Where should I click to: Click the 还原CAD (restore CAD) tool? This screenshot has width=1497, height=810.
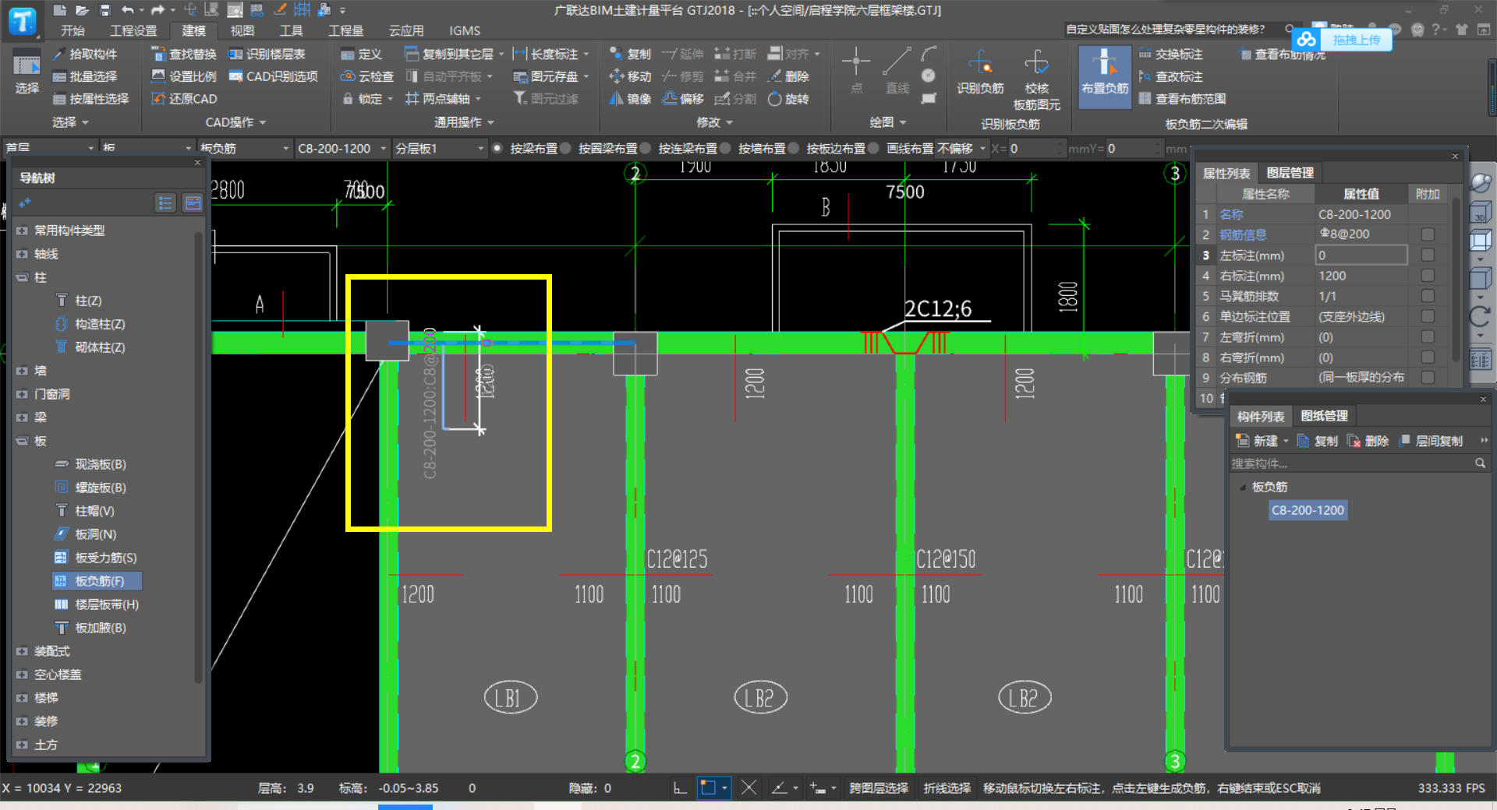184,99
